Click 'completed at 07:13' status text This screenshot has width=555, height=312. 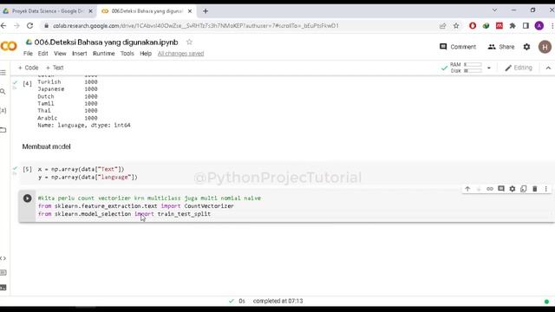pos(277,301)
